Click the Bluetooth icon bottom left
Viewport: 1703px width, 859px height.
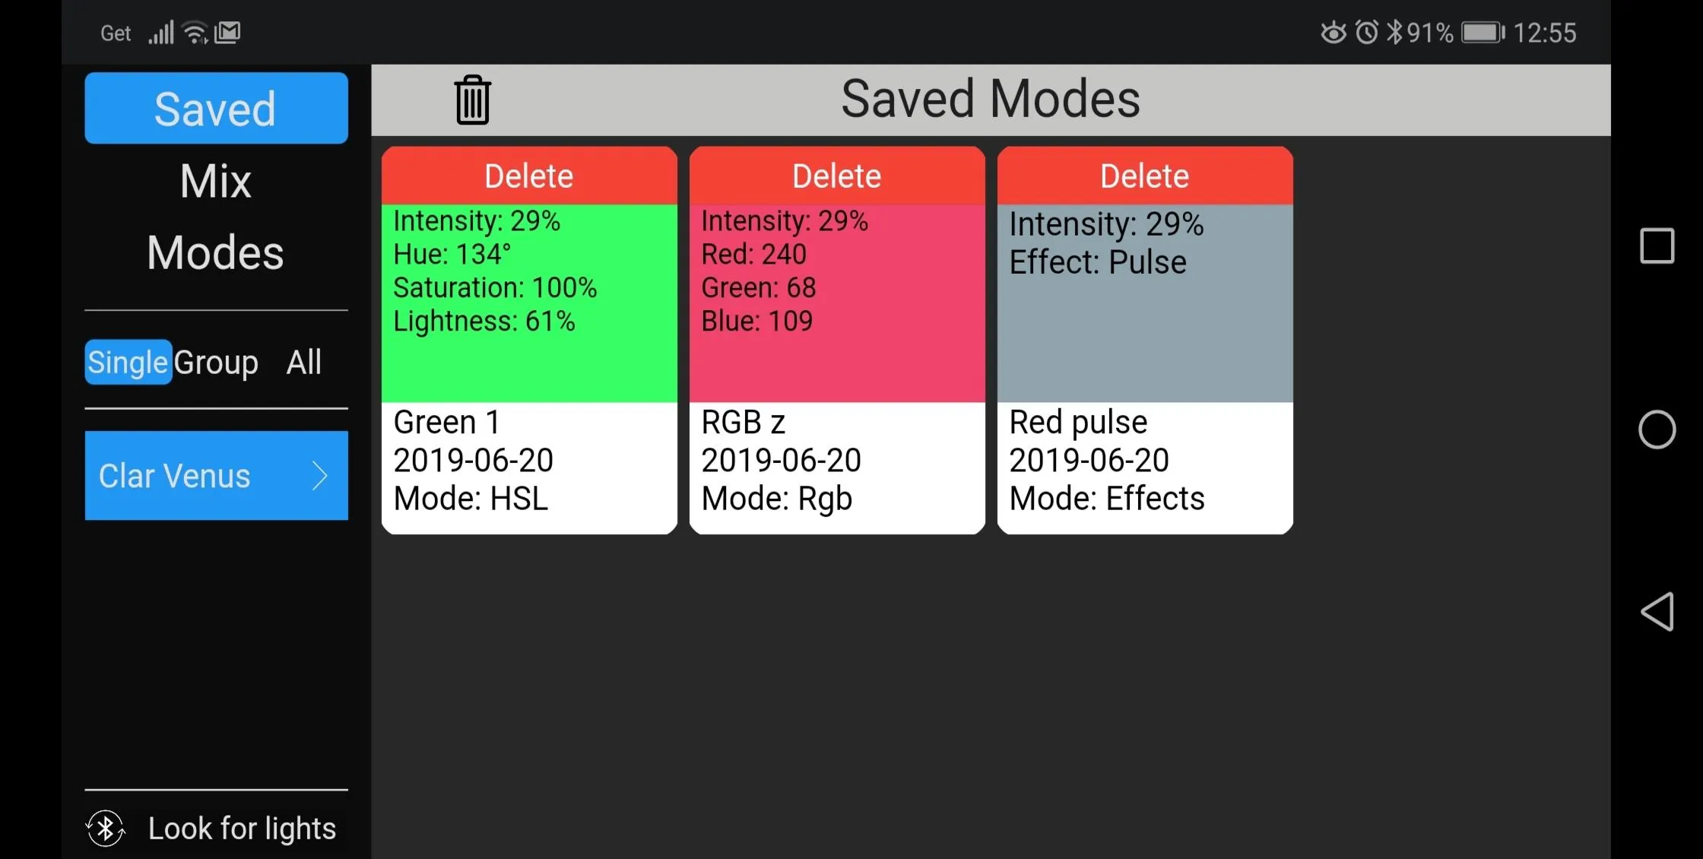coord(106,829)
